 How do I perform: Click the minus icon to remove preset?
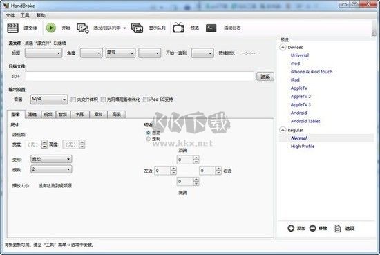pos(312,228)
